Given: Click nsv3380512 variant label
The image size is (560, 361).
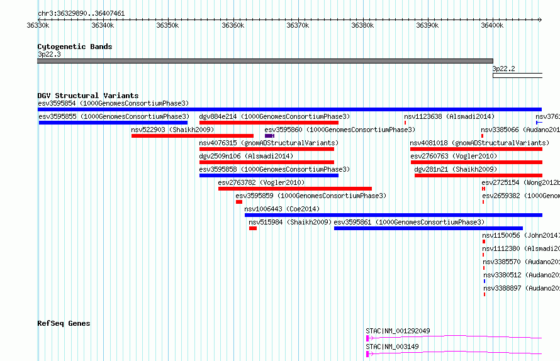Looking at the screenshot, I should coord(522,275).
